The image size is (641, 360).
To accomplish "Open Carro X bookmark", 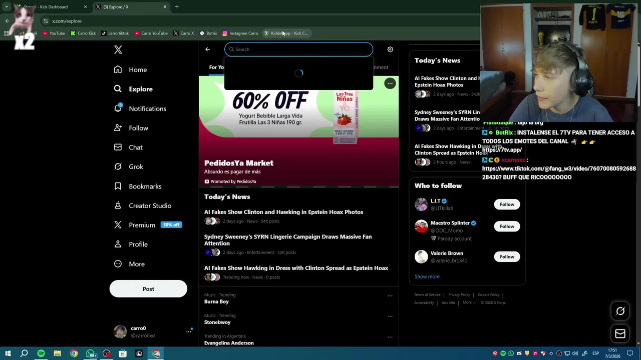I will click(183, 33).
